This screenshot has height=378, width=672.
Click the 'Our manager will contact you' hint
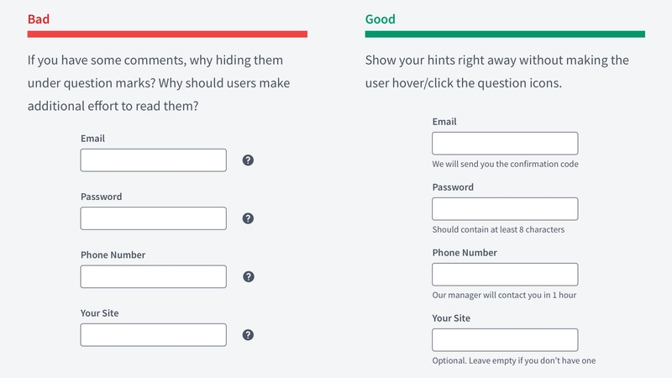point(504,295)
